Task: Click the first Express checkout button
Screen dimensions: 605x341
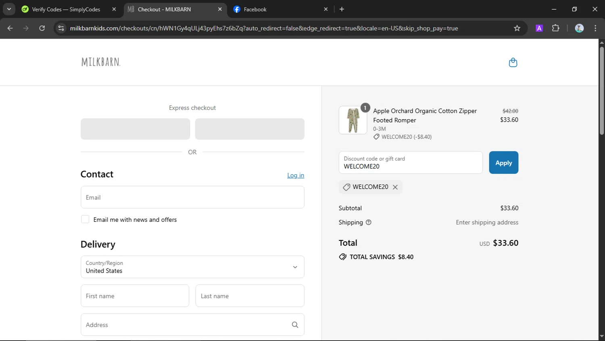Action: point(135,129)
